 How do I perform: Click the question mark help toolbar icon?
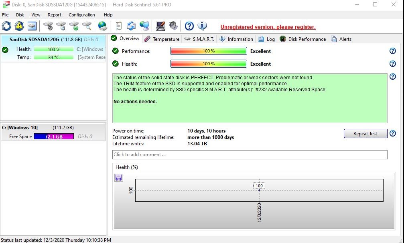189,26
